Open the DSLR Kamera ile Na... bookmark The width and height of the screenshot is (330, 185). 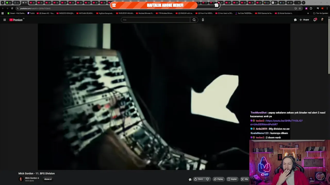point(263,13)
